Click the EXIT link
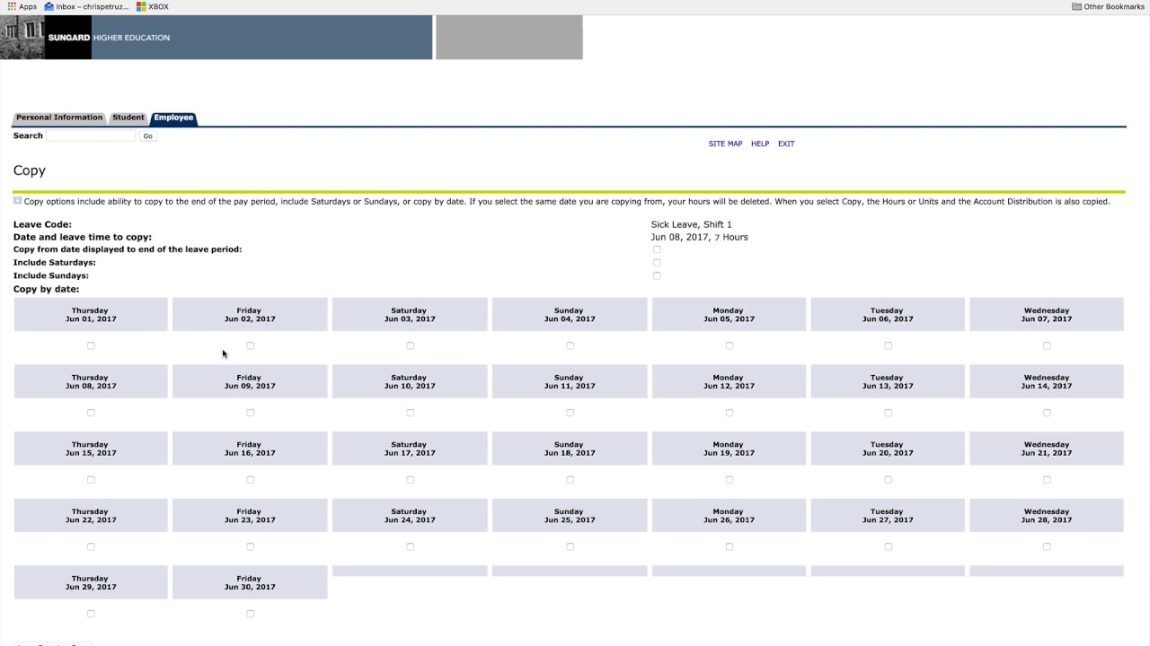Image resolution: width=1150 pixels, height=646 pixels. (786, 144)
